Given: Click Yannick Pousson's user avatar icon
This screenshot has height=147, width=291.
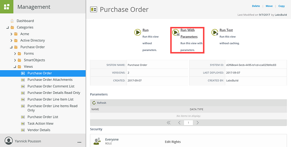Looking at the screenshot, I should pos(9,141).
